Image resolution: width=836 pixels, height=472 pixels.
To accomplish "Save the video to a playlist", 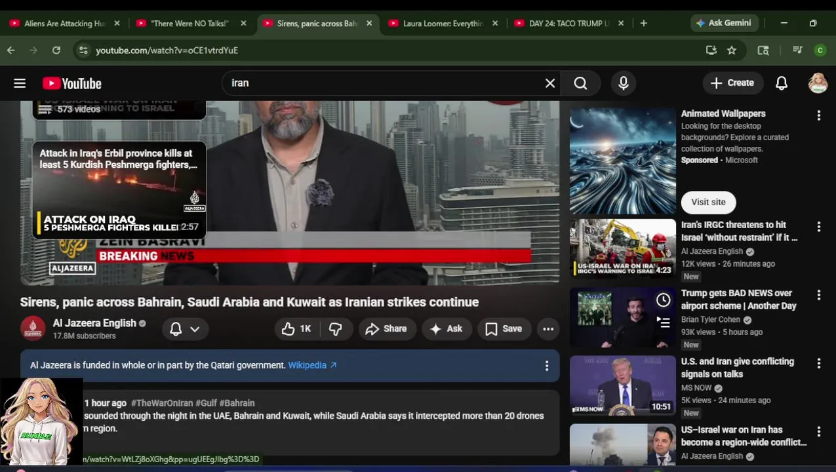I will coord(504,328).
